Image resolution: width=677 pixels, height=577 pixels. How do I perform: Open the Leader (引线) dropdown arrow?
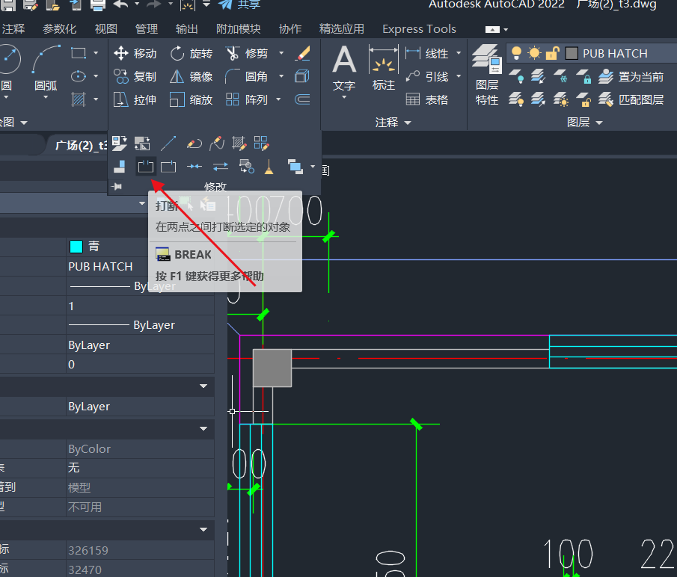(x=459, y=76)
